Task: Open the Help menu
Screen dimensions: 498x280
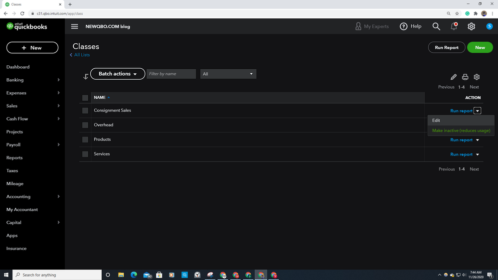Action: point(410,26)
